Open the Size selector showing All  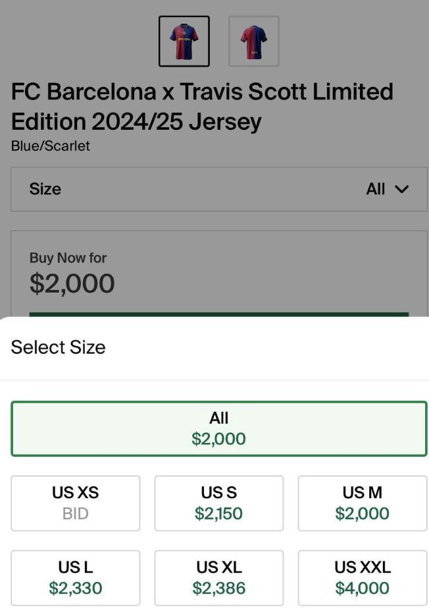tap(219, 190)
